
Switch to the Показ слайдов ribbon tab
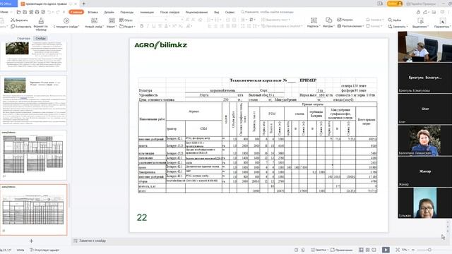169,12
